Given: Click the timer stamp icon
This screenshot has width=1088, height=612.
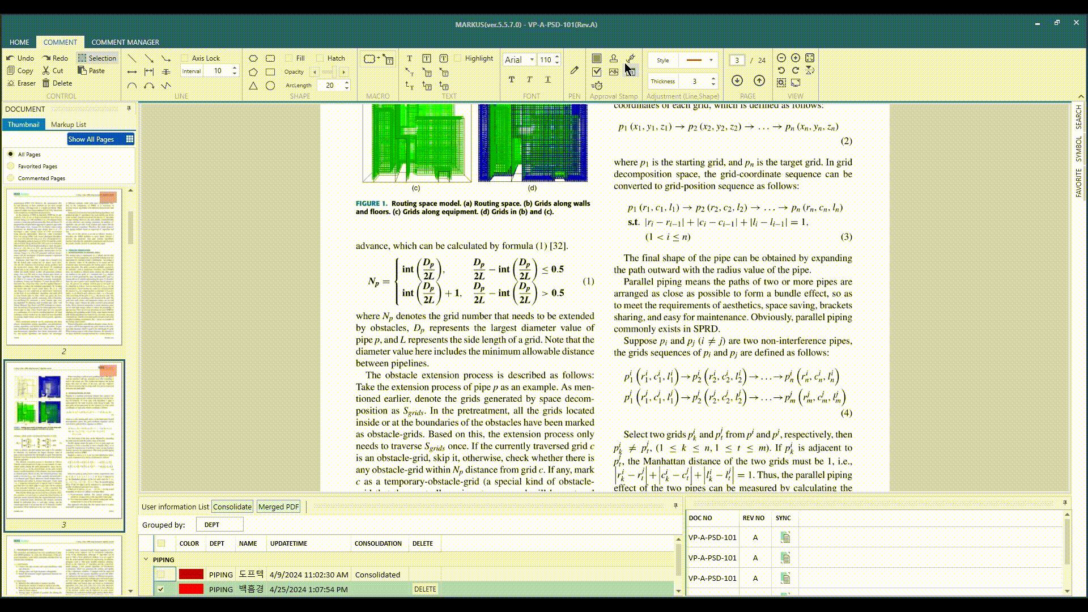Looking at the screenshot, I should pos(597,86).
